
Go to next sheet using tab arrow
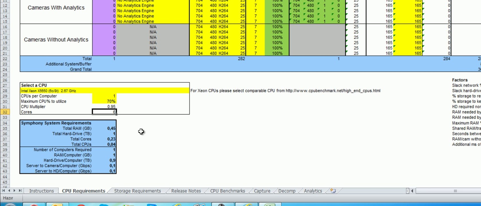coord(14,191)
